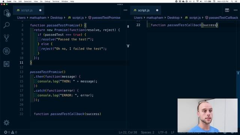This screenshot has width=240, height=135.
Task: Click the Bluetooth icon in menu bar
Action: [x=194, y=1]
